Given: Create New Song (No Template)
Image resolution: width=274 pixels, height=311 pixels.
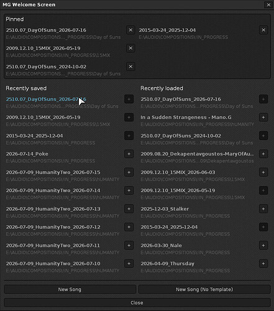Looking at the screenshot, I should point(204,289).
